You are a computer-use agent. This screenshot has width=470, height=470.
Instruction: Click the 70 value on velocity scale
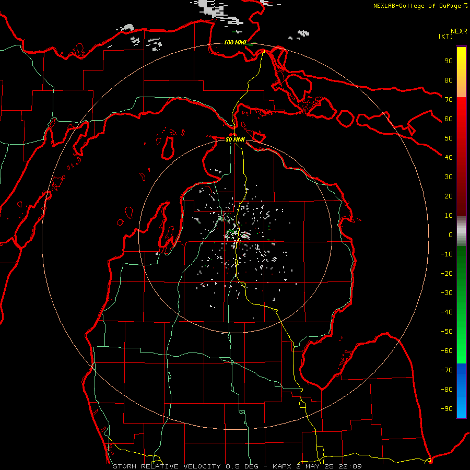click(x=449, y=100)
